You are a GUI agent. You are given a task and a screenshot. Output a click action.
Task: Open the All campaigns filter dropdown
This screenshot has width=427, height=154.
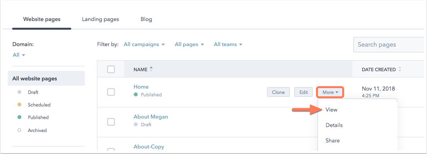pos(144,44)
